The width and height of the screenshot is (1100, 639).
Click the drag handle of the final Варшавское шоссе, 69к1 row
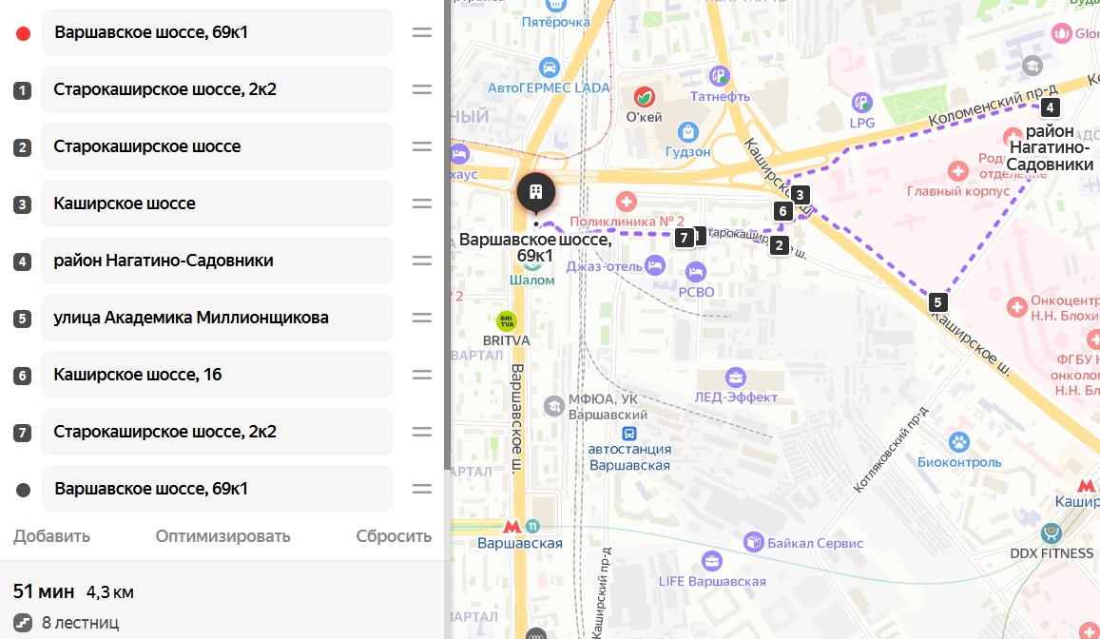click(421, 489)
